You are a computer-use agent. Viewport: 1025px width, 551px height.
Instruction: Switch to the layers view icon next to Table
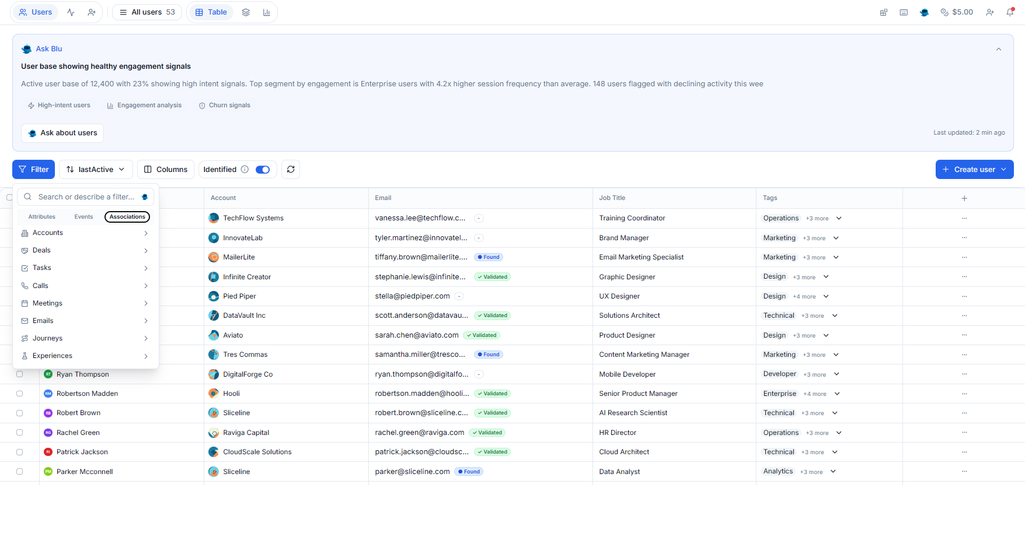point(245,12)
